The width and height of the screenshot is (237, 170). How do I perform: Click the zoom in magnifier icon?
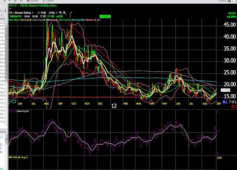coord(65,13)
